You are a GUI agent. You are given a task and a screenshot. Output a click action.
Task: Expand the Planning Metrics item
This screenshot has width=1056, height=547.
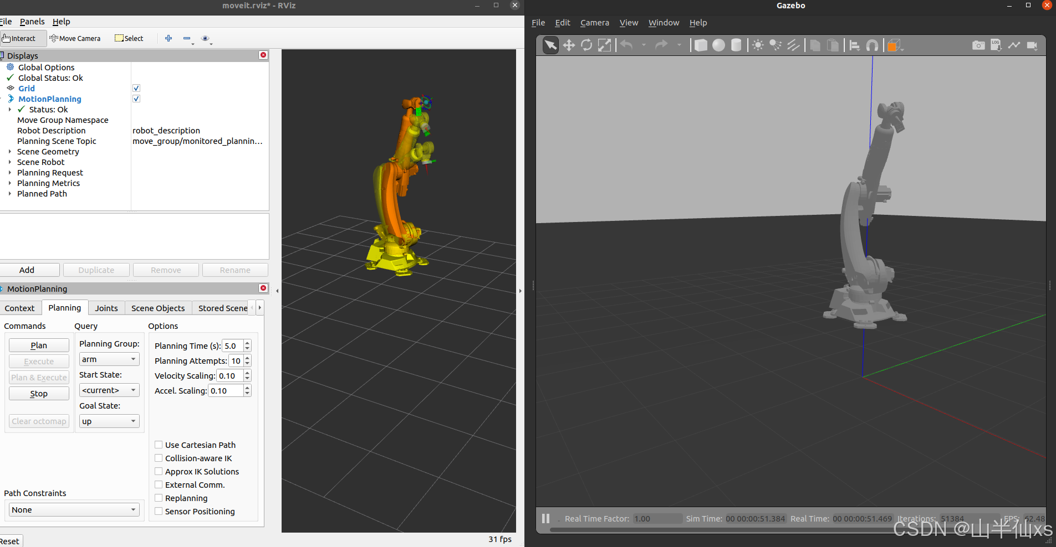10,183
